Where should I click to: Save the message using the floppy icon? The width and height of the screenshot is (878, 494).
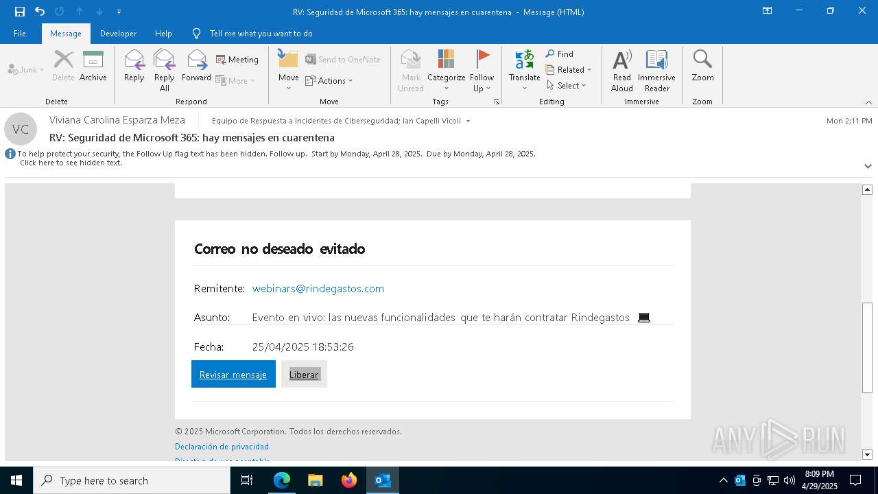20,12
